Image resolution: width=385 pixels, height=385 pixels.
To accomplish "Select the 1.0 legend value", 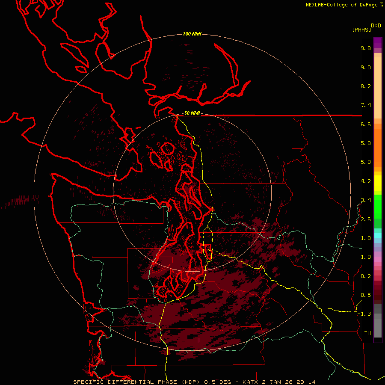I will [x=366, y=257].
